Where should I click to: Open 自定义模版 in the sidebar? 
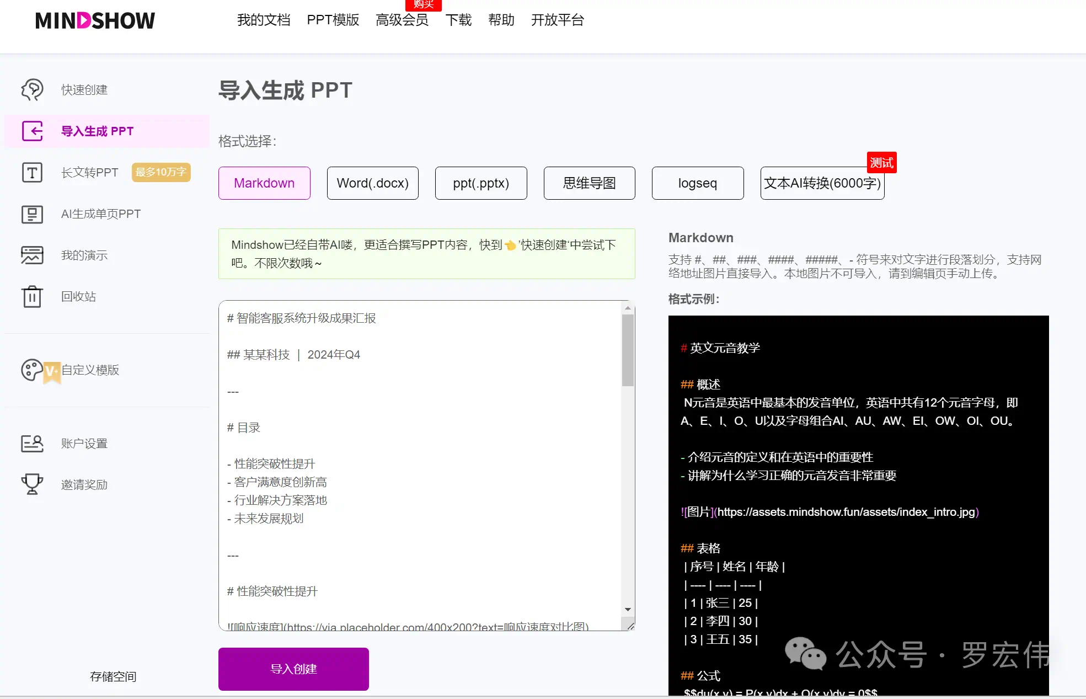90,370
